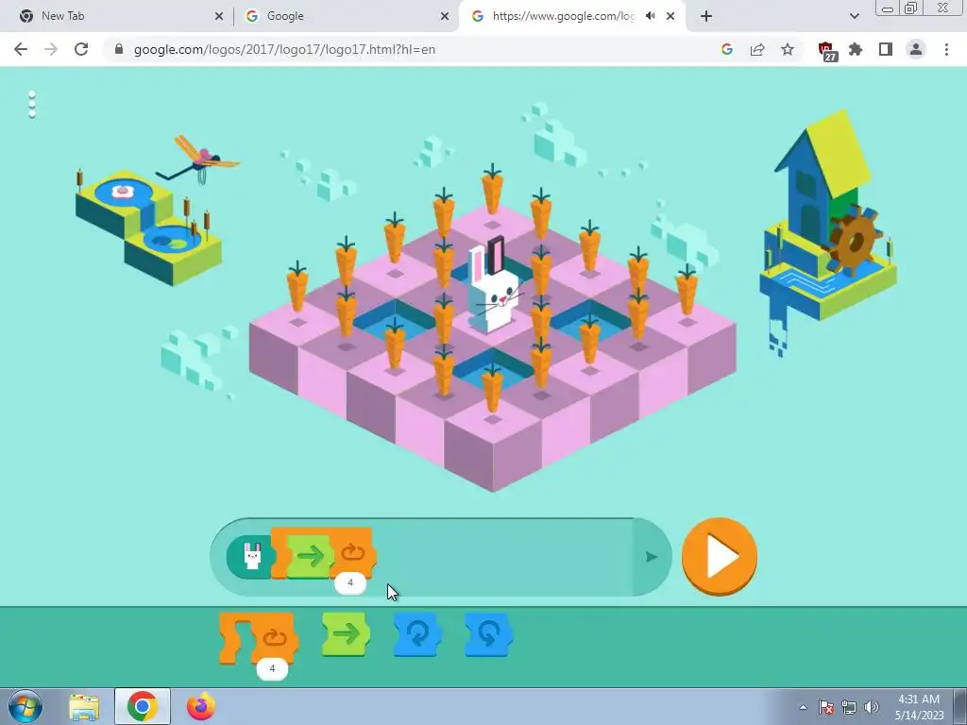967x725 pixels.
Task: Select the green forward block inside the loop
Action: (x=310, y=556)
